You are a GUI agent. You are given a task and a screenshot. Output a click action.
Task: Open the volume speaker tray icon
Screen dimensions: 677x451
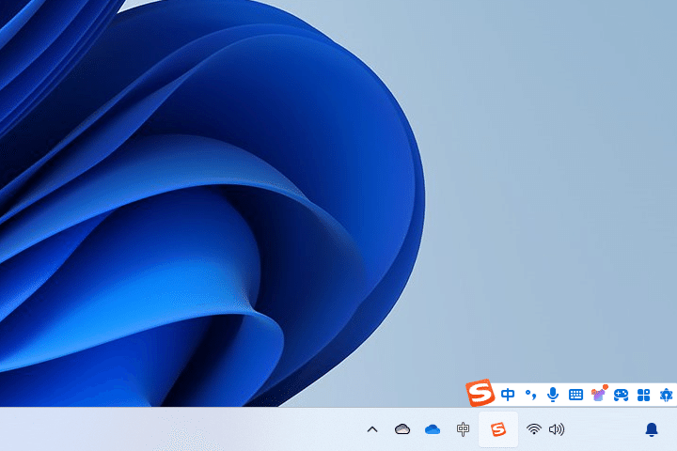click(x=557, y=429)
